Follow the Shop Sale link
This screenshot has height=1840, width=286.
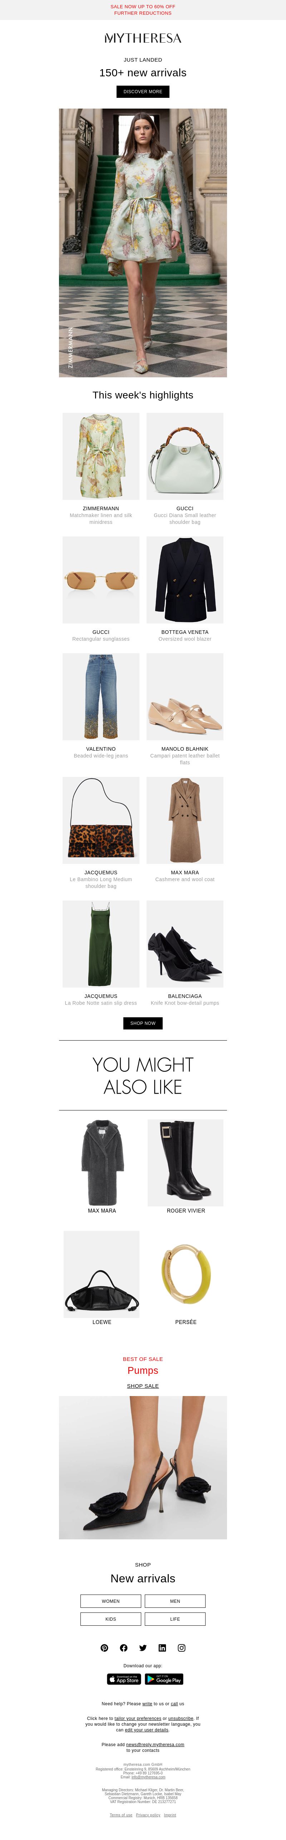pyautogui.click(x=143, y=1386)
